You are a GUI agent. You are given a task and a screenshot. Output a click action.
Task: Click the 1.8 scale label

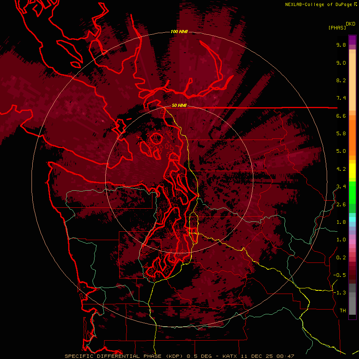pos(341,222)
